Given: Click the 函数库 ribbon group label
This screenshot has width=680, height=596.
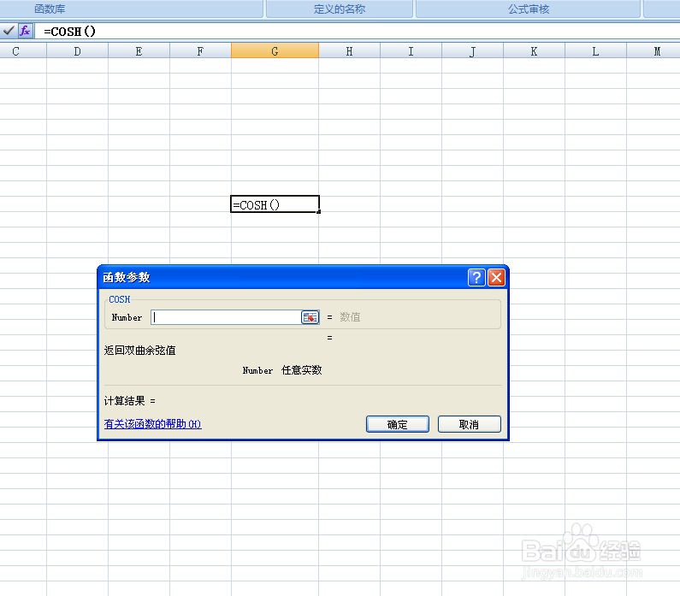Looking at the screenshot, I should [x=50, y=9].
